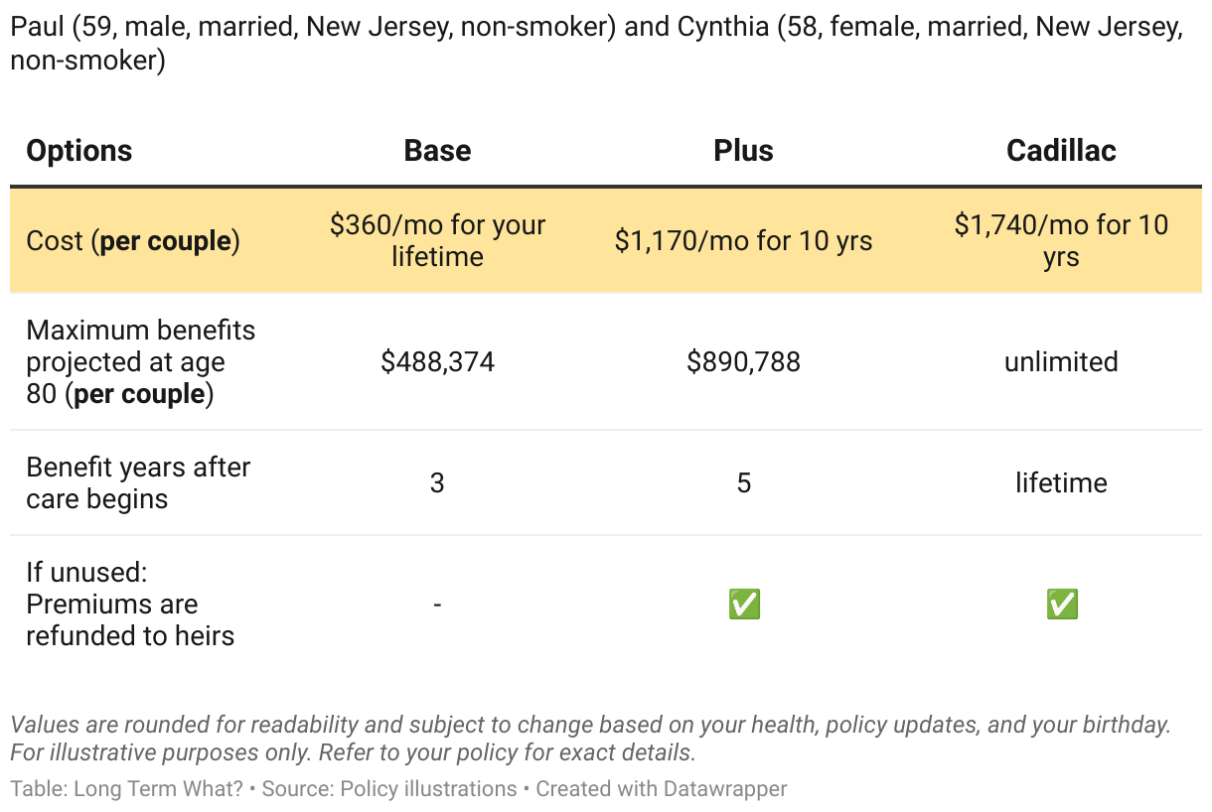Click the dash in the Base refund cell
The height and width of the screenshot is (812, 1212).
pos(437,604)
